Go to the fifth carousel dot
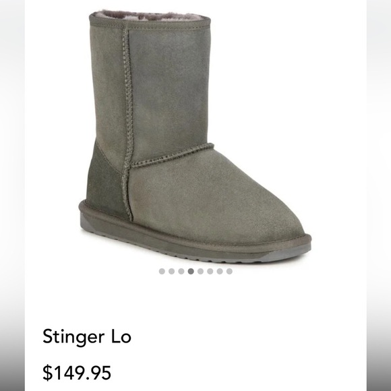Screen dimensions: 391x391 [x=200, y=271]
